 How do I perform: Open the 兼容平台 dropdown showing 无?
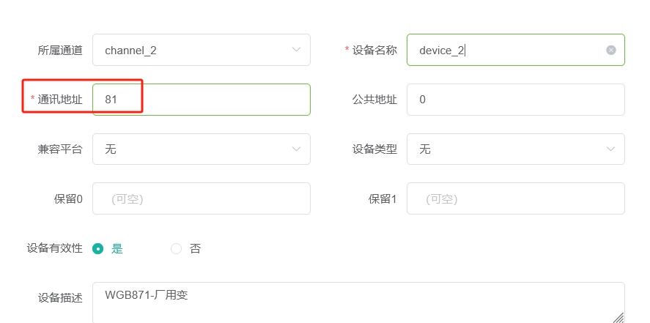coord(202,149)
